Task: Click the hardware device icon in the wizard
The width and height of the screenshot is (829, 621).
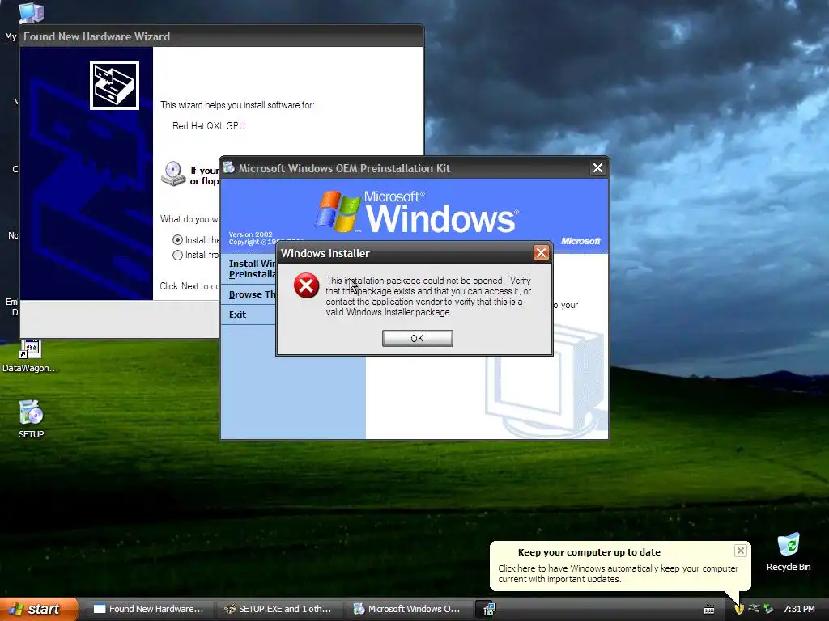Action: click(x=114, y=85)
